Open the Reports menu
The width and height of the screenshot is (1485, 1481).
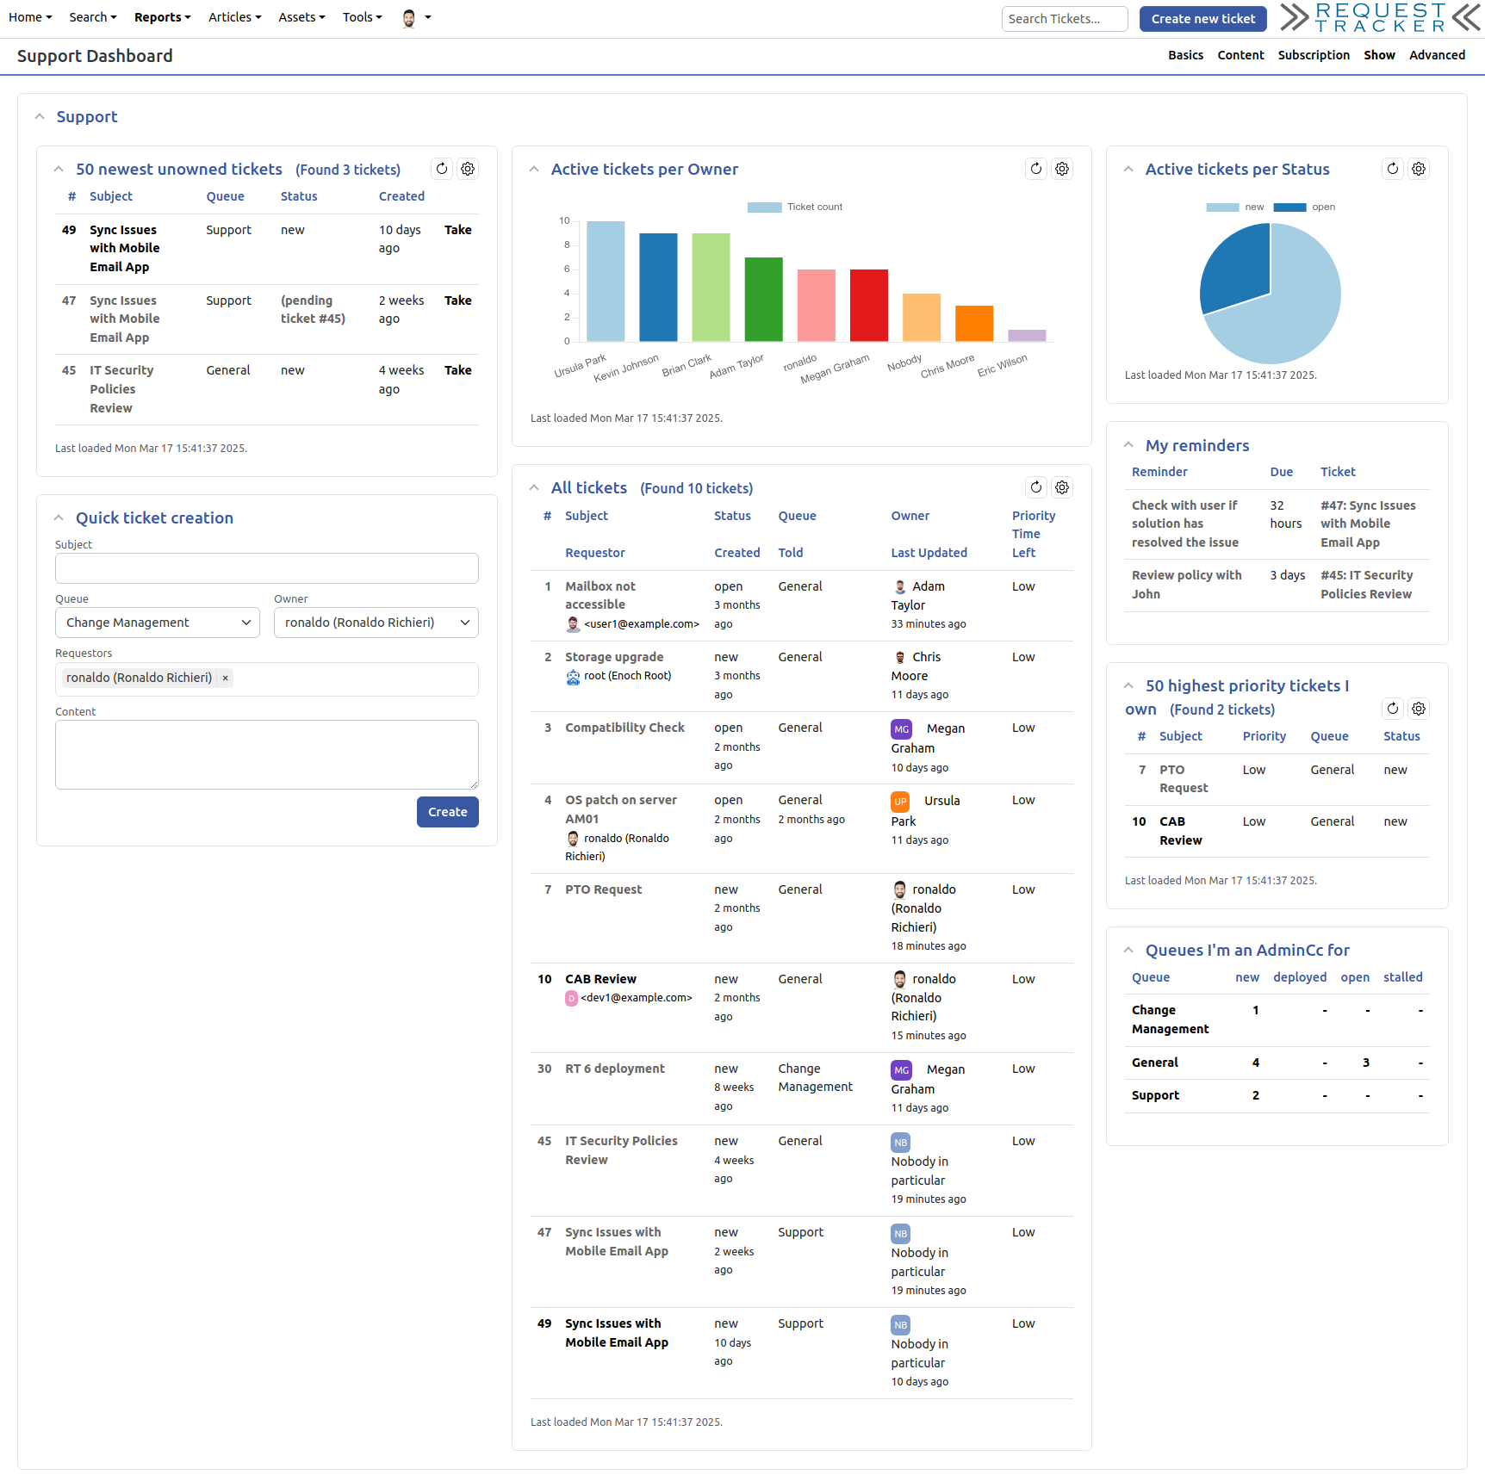coord(163,17)
